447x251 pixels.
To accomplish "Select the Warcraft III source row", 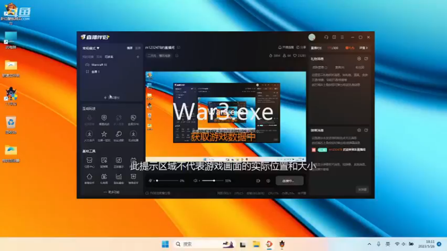I will click(x=111, y=65).
